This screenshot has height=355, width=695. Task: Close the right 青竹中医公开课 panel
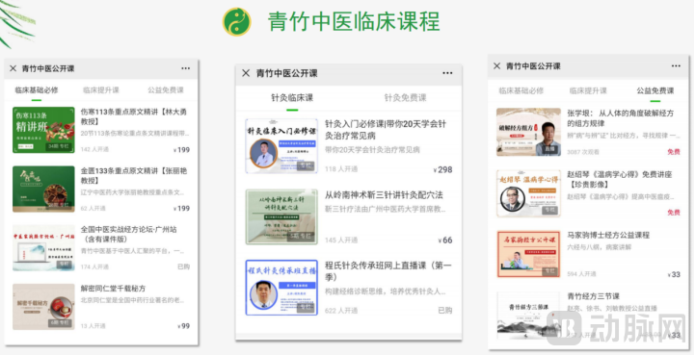click(x=496, y=66)
